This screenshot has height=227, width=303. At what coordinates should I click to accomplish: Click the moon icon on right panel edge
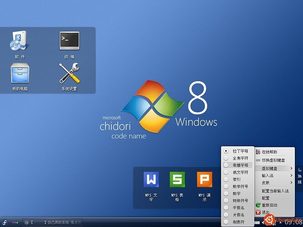click(x=300, y=170)
